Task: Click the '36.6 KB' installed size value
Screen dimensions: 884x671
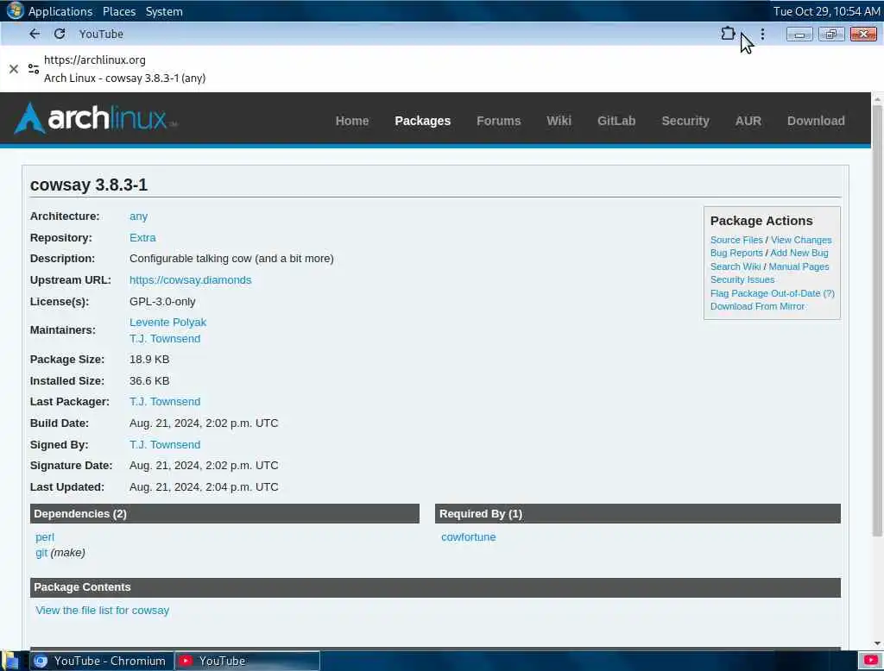Action: (x=149, y=381)
